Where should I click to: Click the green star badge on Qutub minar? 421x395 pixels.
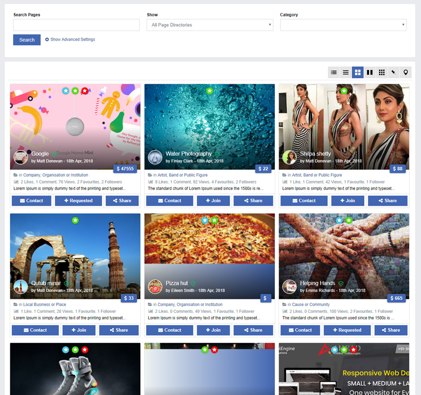pos(75,221)
